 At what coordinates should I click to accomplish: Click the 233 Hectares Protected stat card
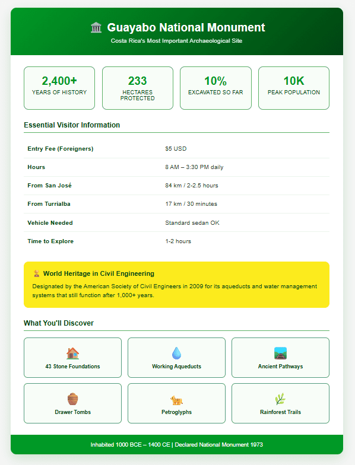click(138, 88)
